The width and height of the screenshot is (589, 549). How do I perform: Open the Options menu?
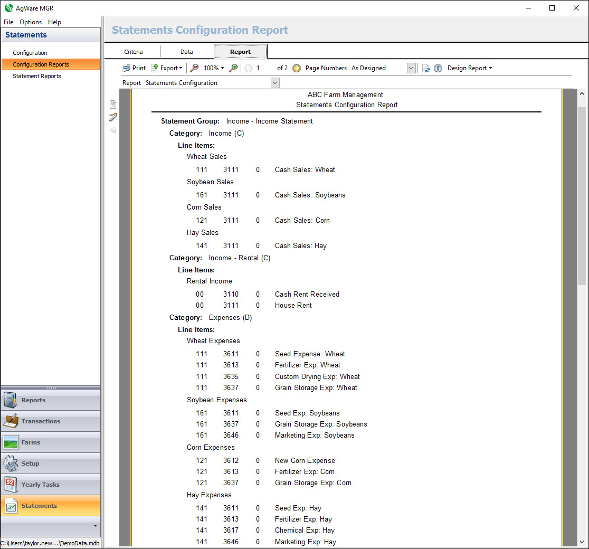(31, 22)
